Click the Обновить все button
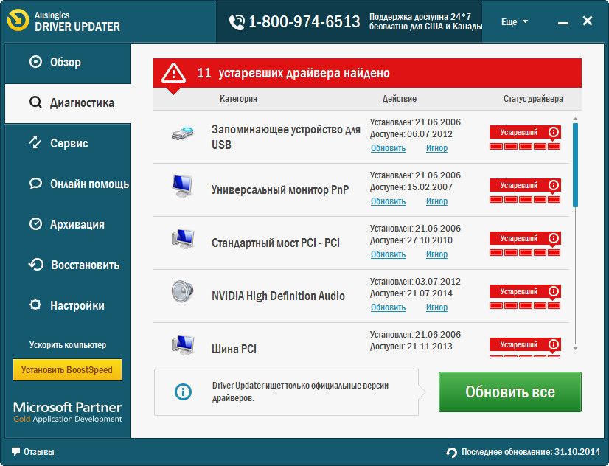609x466 pixels. click(x=510, y=392)
